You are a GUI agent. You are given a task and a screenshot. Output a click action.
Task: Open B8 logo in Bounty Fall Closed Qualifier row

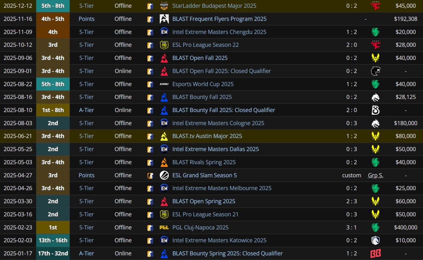coord(375,110)
